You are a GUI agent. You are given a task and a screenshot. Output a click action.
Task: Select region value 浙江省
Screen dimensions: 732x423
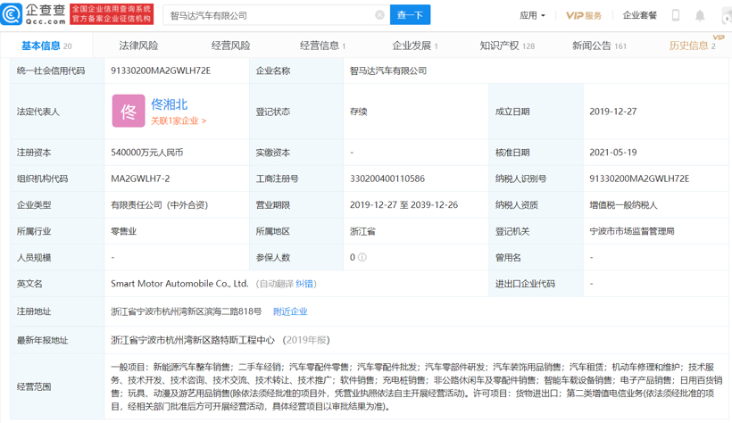point(362,231)
